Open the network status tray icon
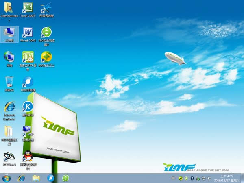244x183 pixels. 203,179
